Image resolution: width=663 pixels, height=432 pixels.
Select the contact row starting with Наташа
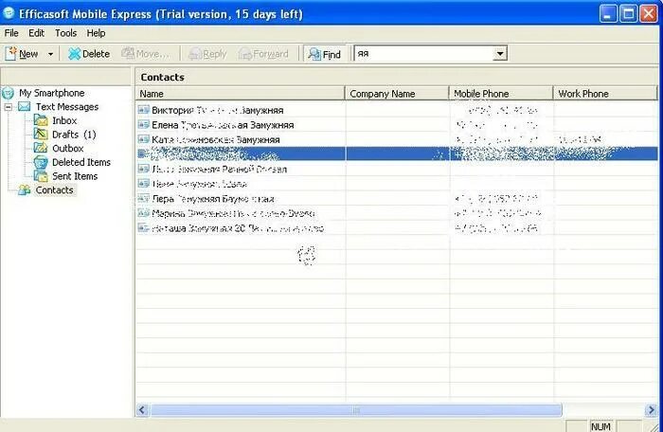(397, 228)
